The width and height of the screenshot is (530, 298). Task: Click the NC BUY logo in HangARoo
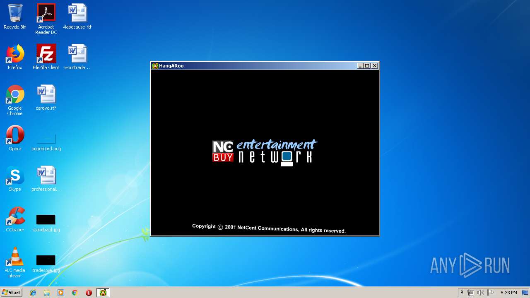223,151
